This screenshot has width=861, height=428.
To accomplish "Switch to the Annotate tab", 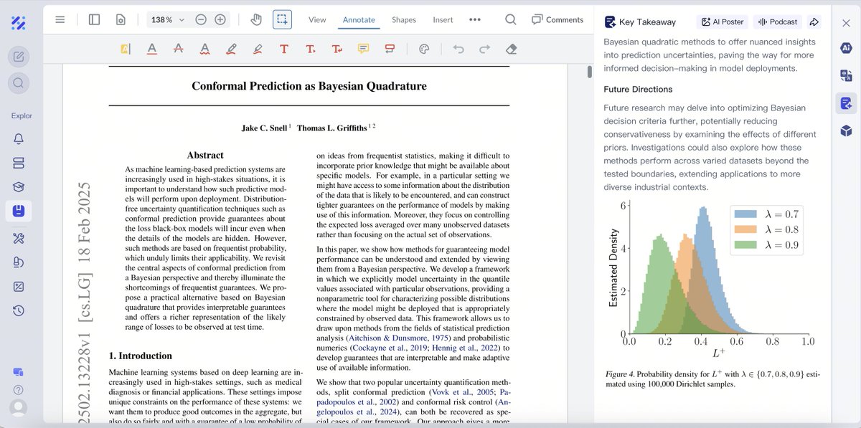I will pos(359,19).
